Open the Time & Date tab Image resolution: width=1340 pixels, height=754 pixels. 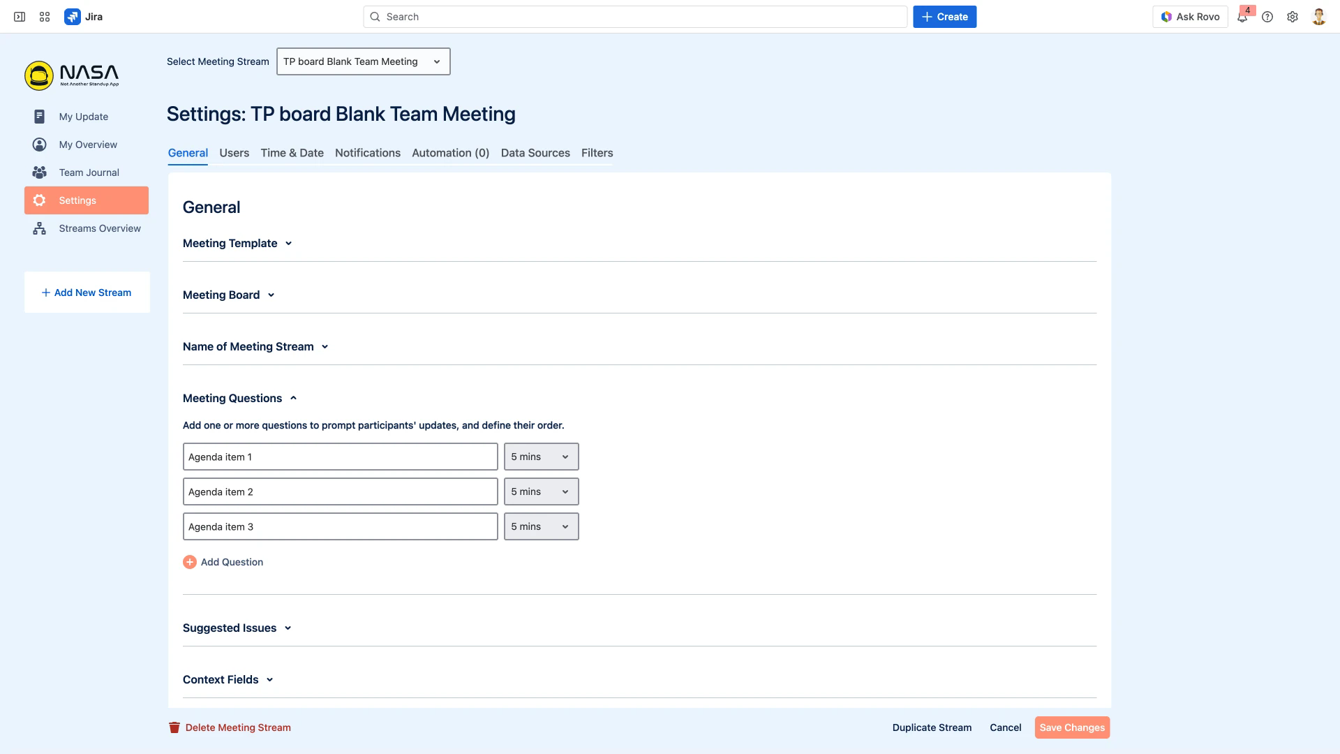(x=292, y=153)
